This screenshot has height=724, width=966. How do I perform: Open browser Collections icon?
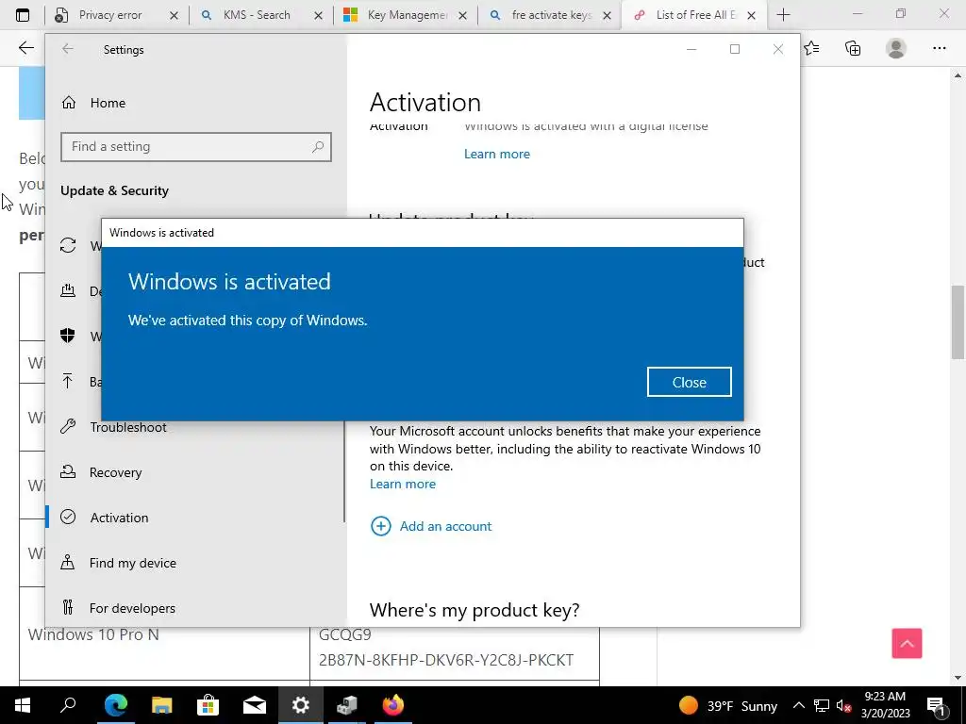[853, 48]
